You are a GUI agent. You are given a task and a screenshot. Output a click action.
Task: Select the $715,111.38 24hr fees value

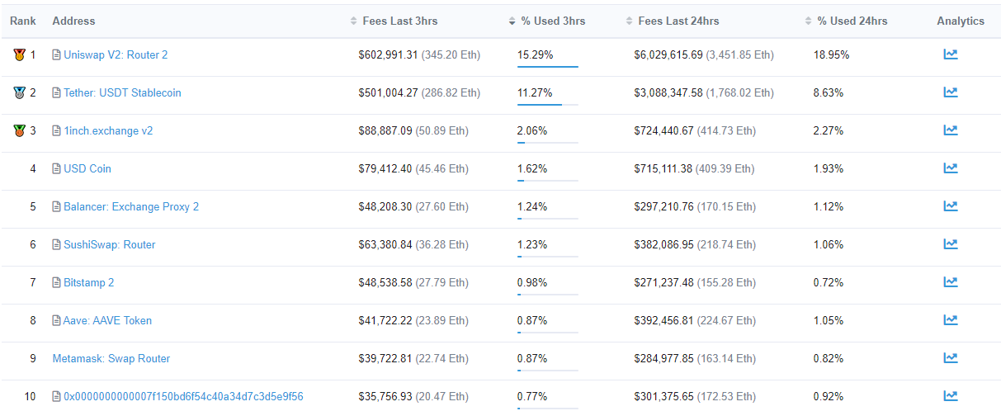point(664,169)
